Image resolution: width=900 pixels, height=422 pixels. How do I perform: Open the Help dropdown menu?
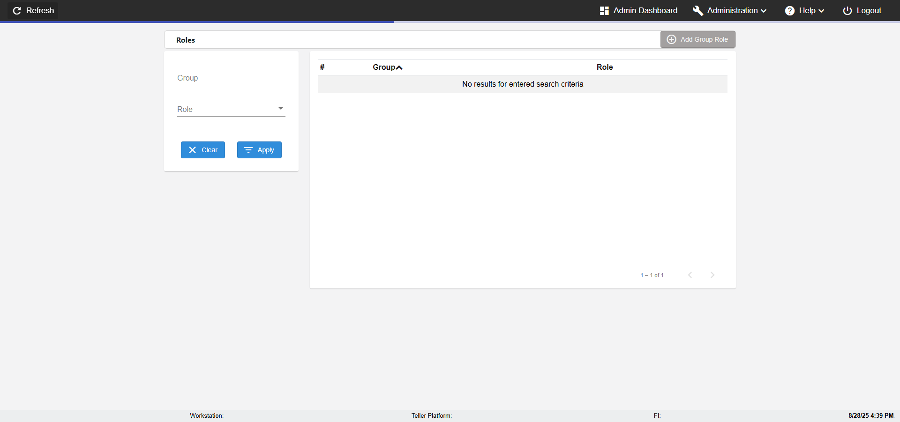click(804, 10)
